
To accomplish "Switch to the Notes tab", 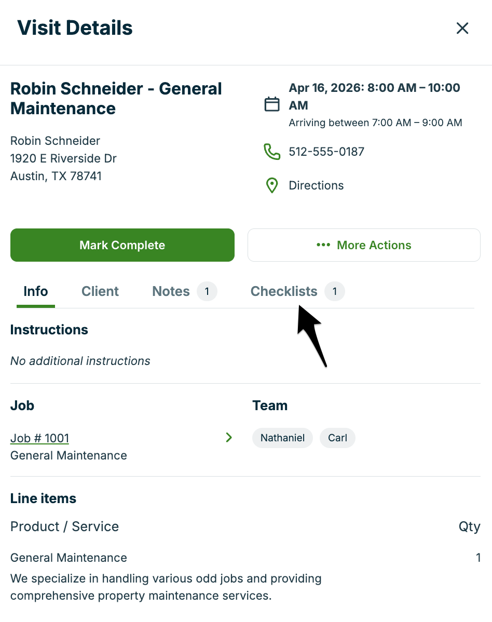I will (171, 291).
